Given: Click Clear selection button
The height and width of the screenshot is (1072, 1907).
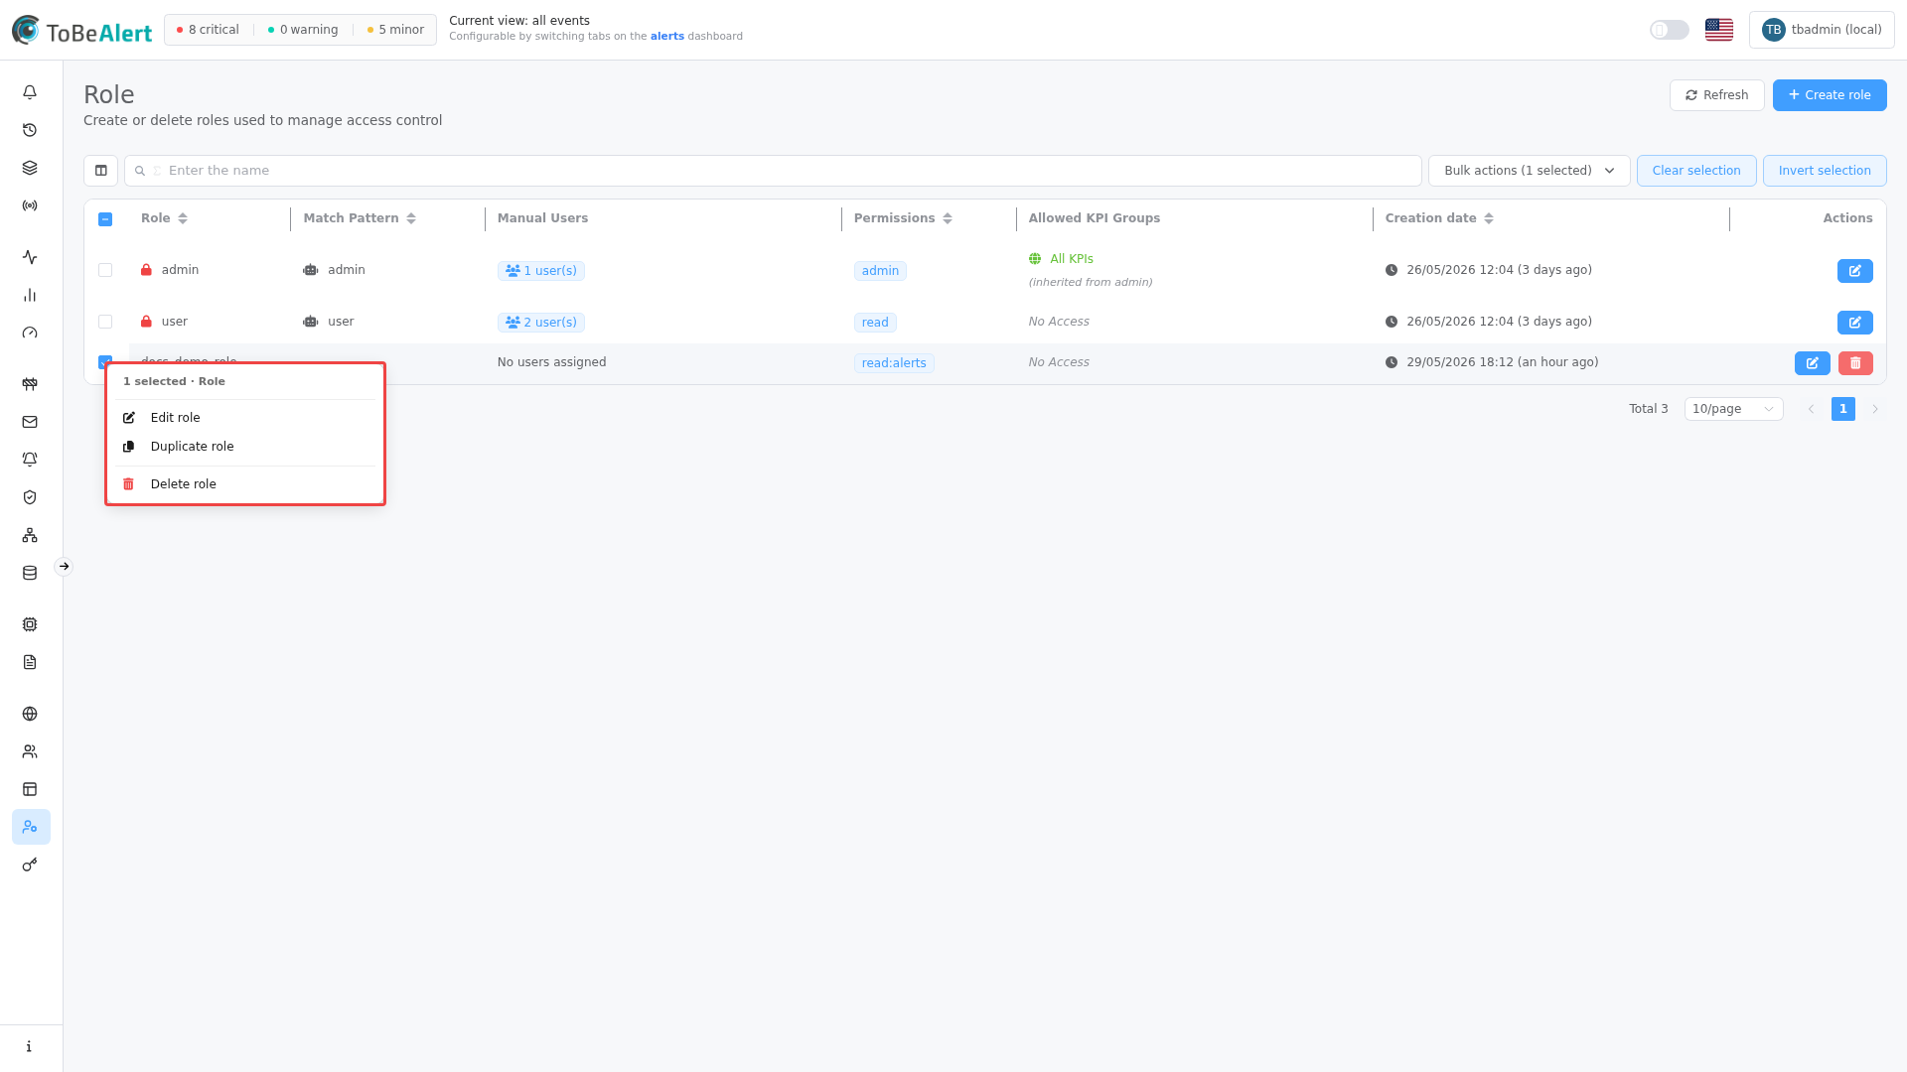Looking at the screenshot, I should pos(1695,171).
